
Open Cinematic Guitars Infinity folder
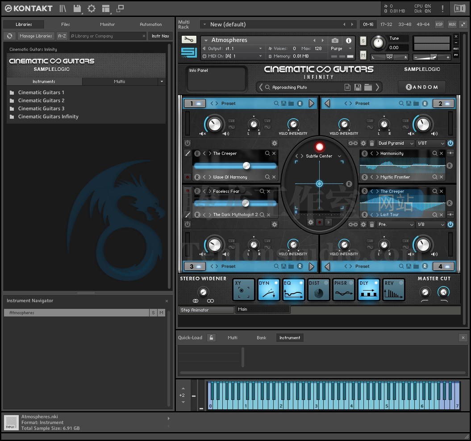pos(48,116)
